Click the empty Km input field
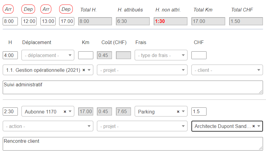 click(x=85, y=56)
